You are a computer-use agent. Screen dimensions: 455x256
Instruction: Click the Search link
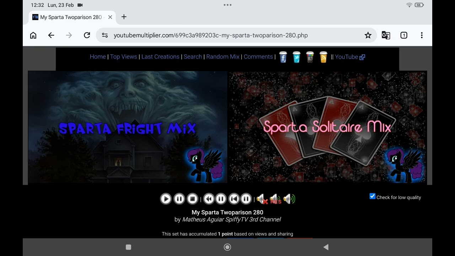[193, 57]
